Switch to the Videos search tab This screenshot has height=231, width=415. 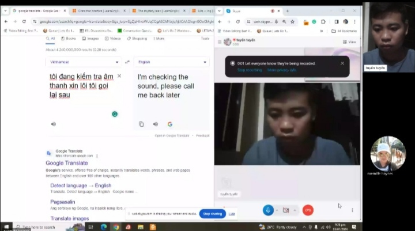click(x=112, y=39)
